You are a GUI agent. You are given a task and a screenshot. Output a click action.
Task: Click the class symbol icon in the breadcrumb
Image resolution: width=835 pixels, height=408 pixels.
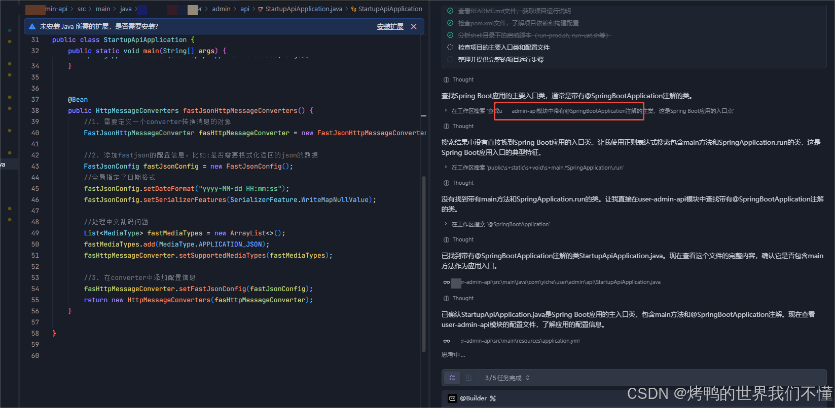353,9
